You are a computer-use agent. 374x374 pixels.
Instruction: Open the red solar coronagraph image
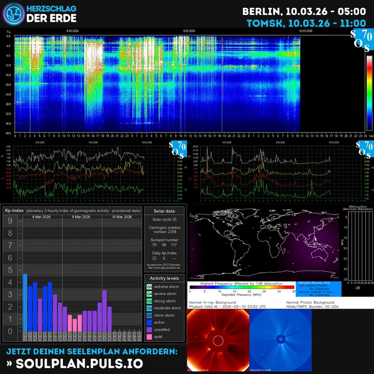pos(218,340)
